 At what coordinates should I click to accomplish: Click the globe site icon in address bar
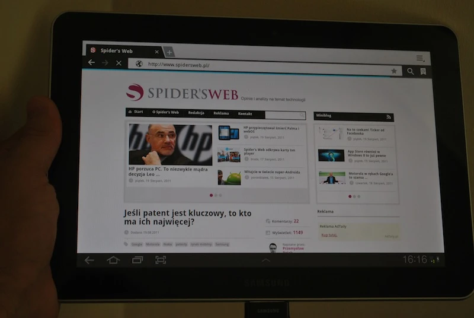pos(139,63)
